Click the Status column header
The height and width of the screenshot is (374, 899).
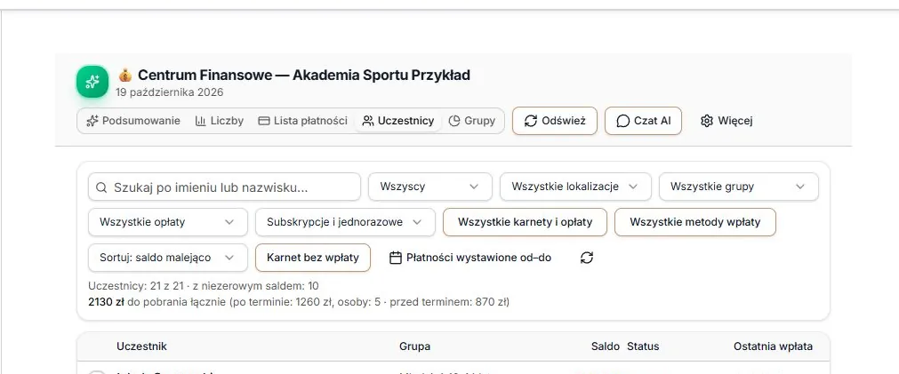(643, 346)
